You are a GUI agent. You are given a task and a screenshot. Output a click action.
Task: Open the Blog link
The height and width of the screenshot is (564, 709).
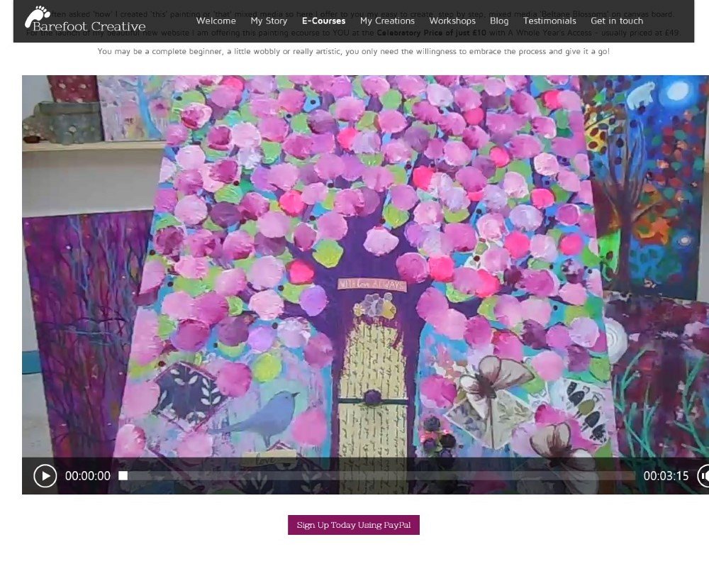499,21
